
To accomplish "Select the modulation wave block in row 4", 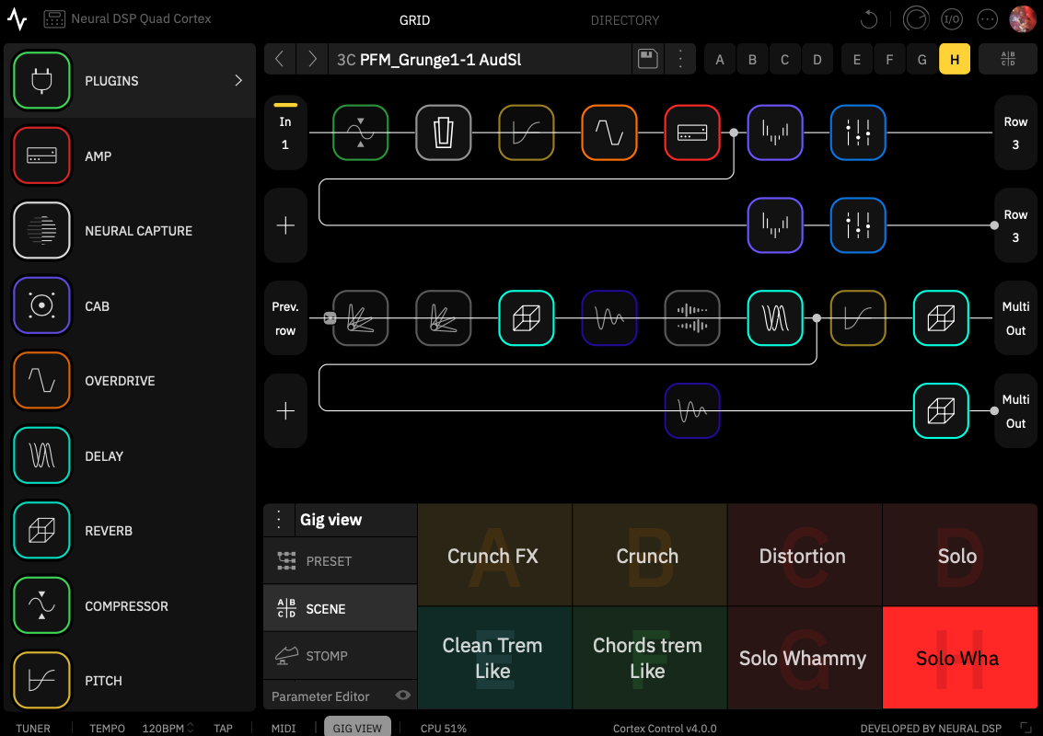I will tap(692, 411).
